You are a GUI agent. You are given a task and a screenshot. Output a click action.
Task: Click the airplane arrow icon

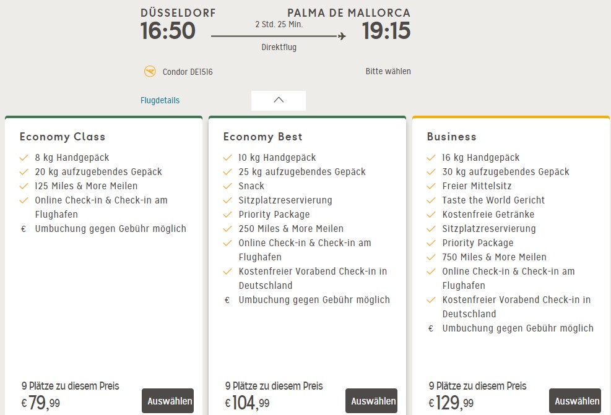tap(342, 37)
